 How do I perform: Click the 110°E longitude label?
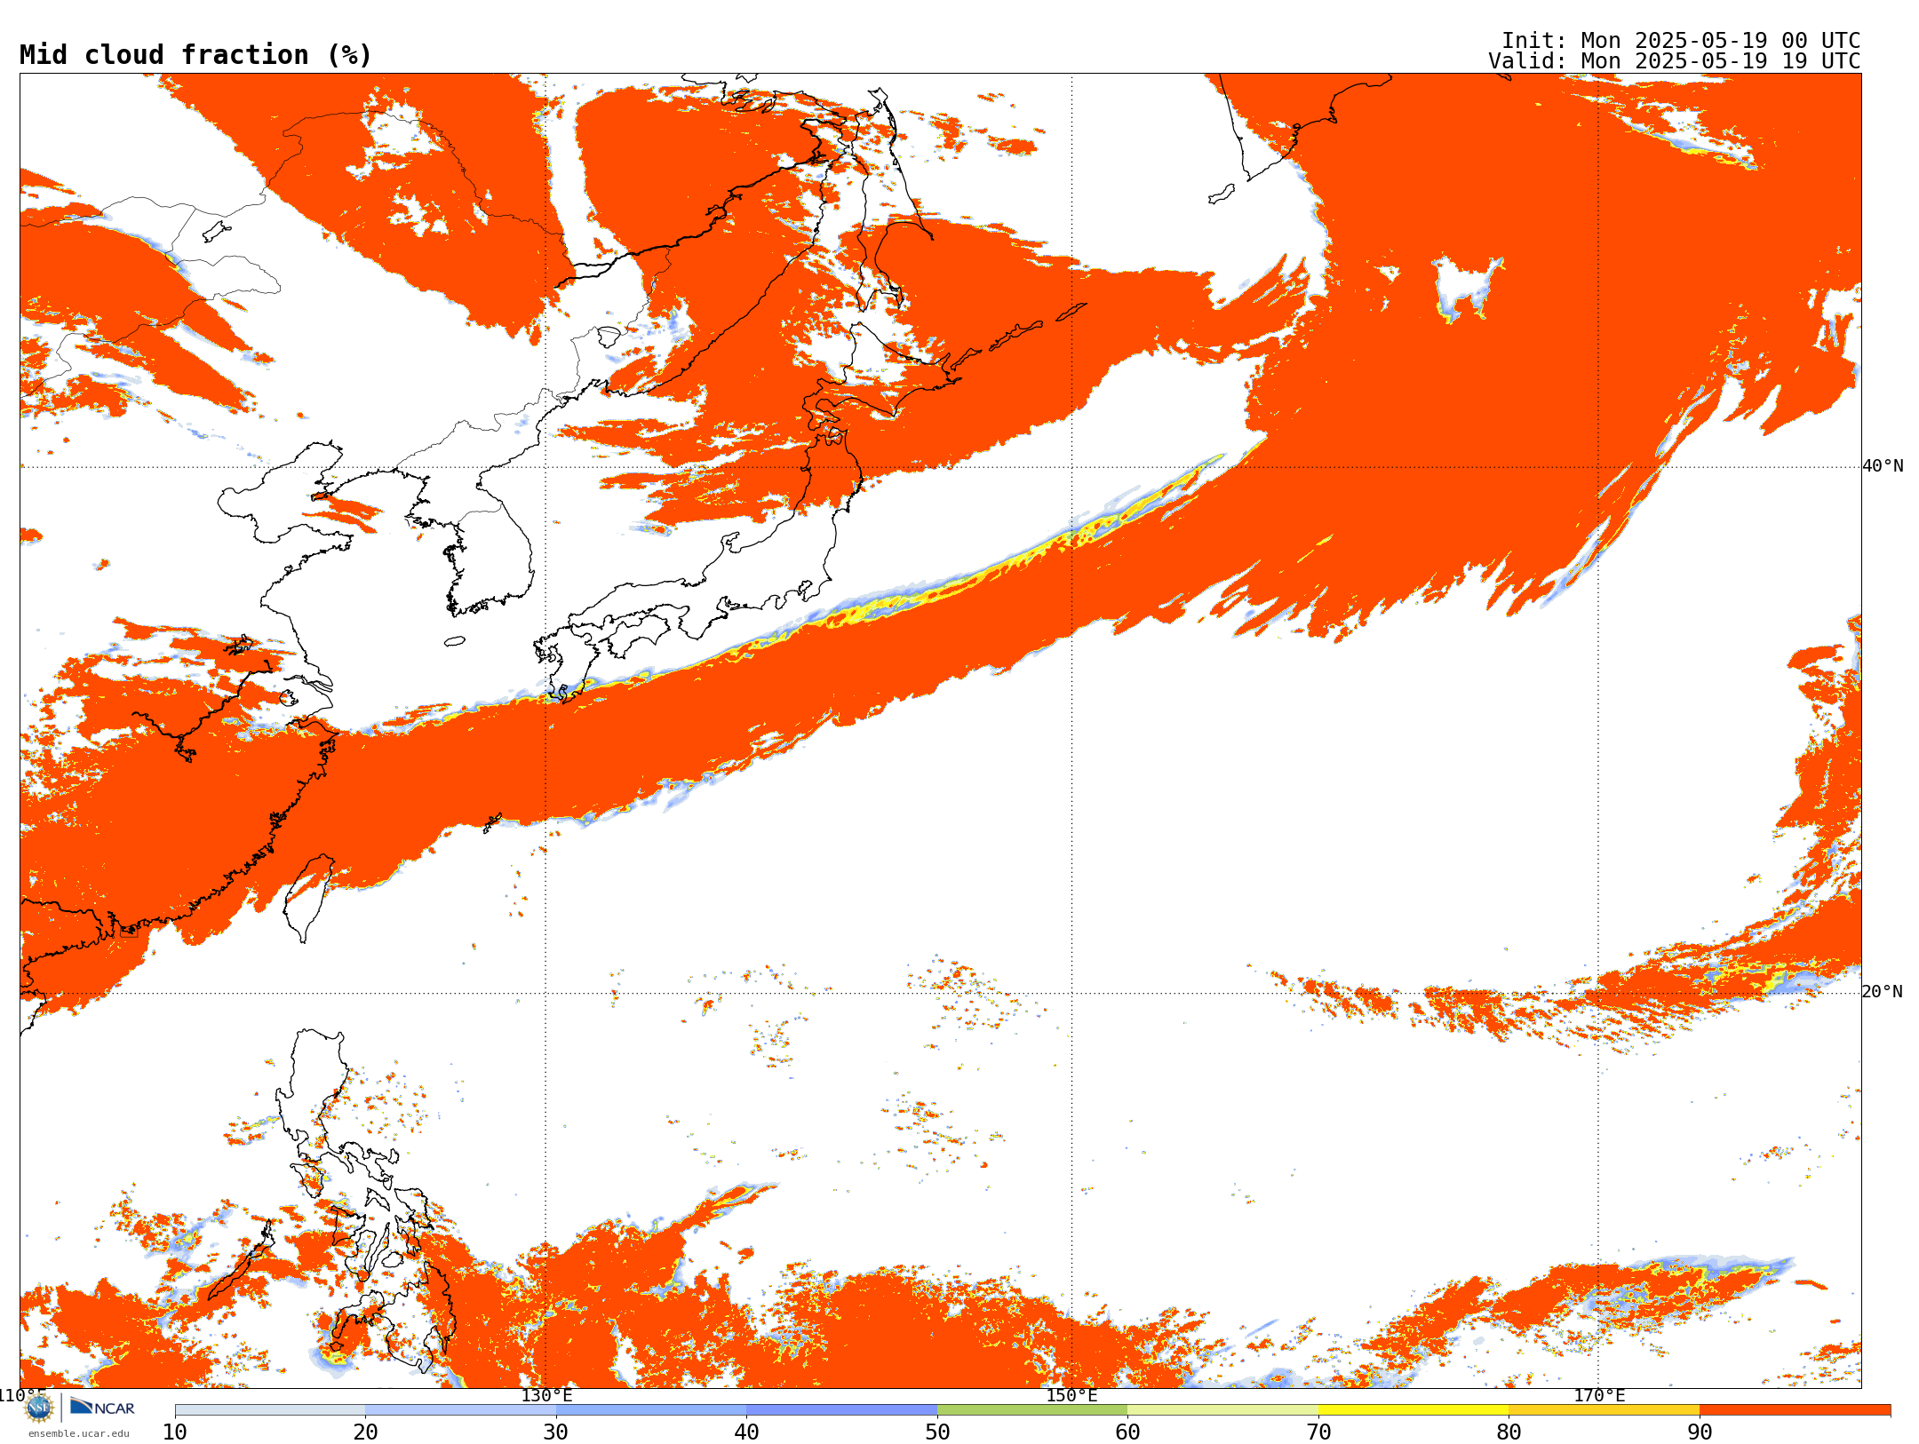(x=21, y=1395)
